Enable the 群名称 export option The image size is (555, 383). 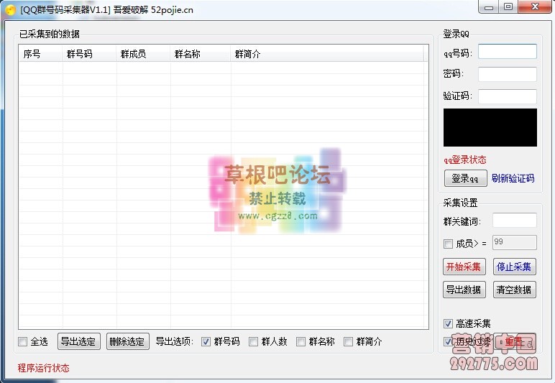coord(301,341)
